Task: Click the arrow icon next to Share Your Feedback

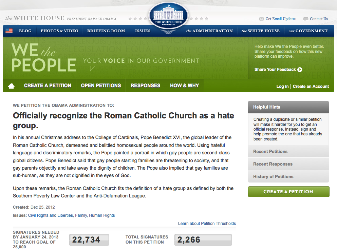Action: point(300,70)
